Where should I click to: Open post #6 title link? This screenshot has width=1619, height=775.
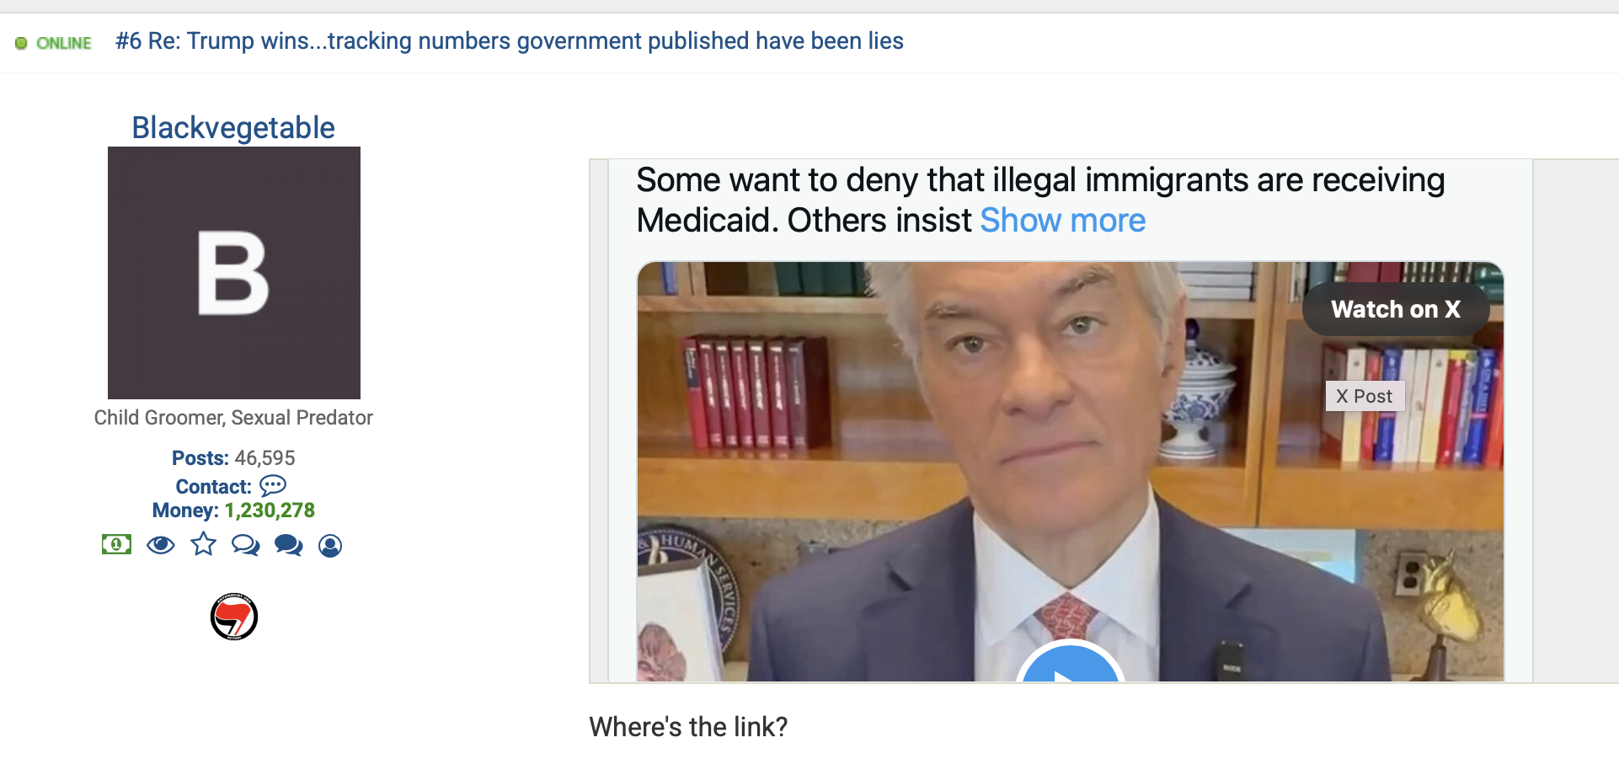510,41
